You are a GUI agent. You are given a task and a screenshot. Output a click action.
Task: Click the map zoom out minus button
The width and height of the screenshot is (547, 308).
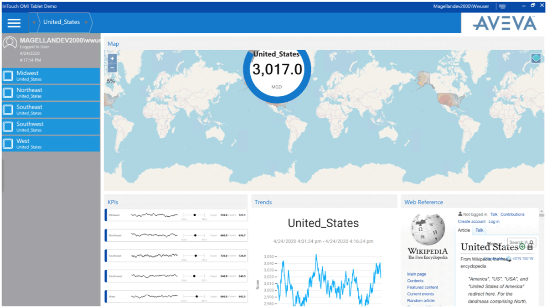click(112, 68)
